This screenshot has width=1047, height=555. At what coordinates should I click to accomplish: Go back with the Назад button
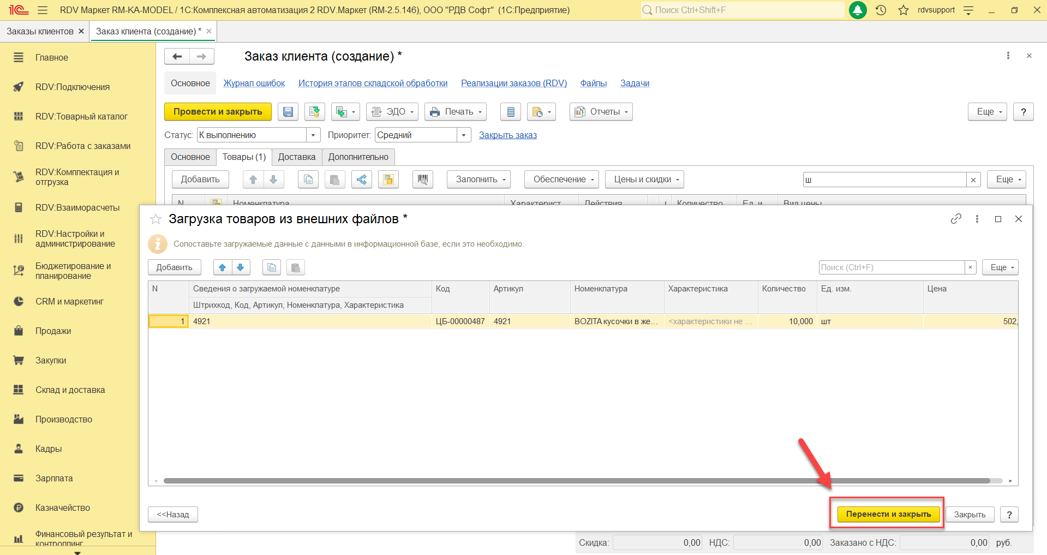click(x=172, y=515)
